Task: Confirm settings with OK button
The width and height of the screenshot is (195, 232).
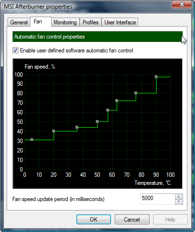Action: tap(93, 220)
